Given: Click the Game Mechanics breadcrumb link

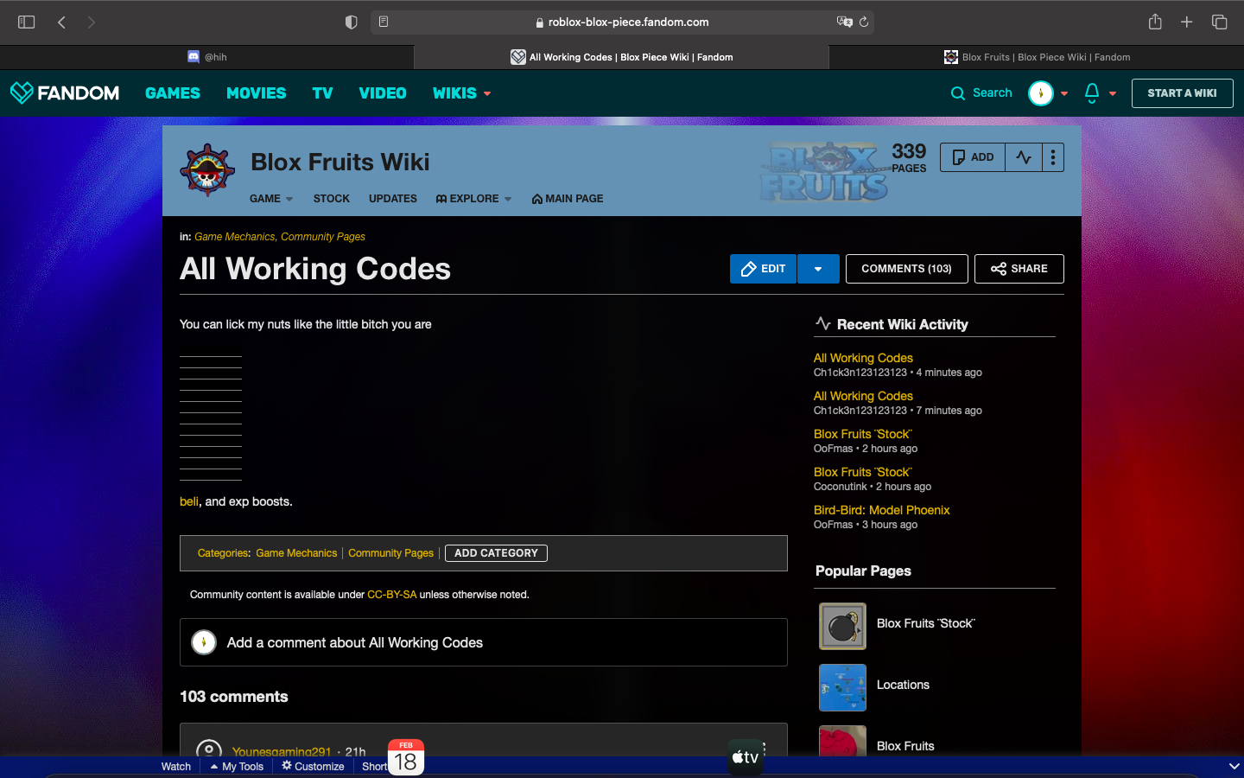Looking at the screenshot, I should (x=234, y=237).
